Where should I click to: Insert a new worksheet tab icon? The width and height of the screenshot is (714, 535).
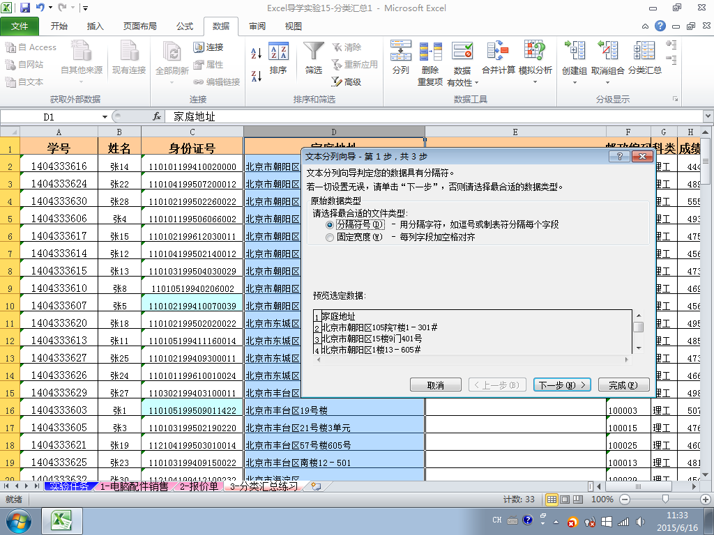(x=316, y=486)
